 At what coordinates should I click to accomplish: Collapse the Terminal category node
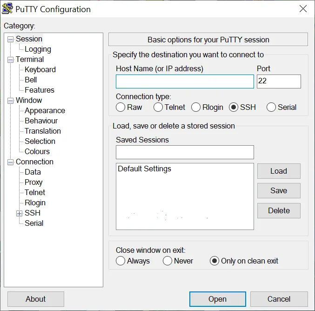pos(10,60)
